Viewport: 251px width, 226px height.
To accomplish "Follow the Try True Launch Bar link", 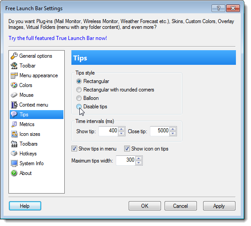I will click(58, 38).
